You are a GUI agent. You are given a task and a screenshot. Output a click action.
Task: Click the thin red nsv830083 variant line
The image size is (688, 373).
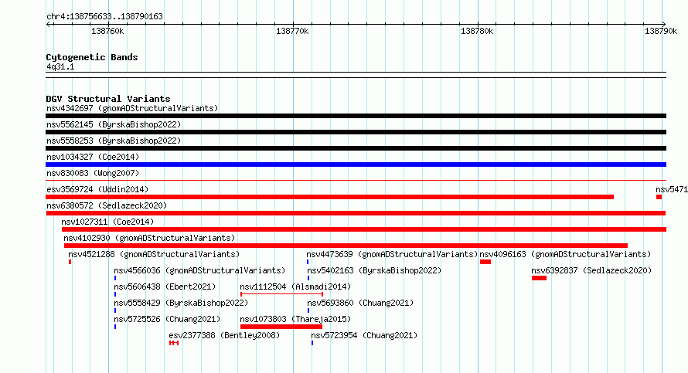pos(356,180)
